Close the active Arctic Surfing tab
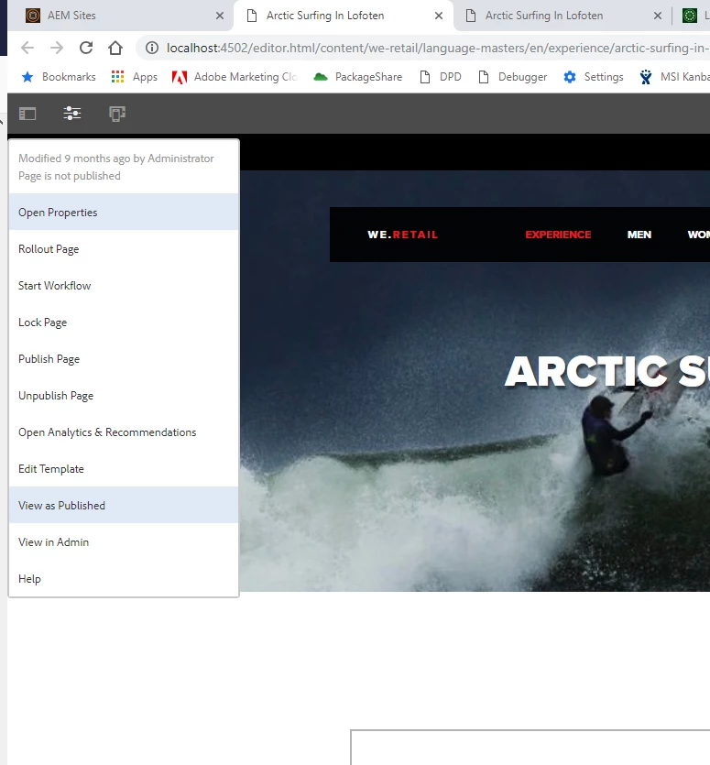Image resolution: width=710 pixels, height=765 pixels. (439, 16)
